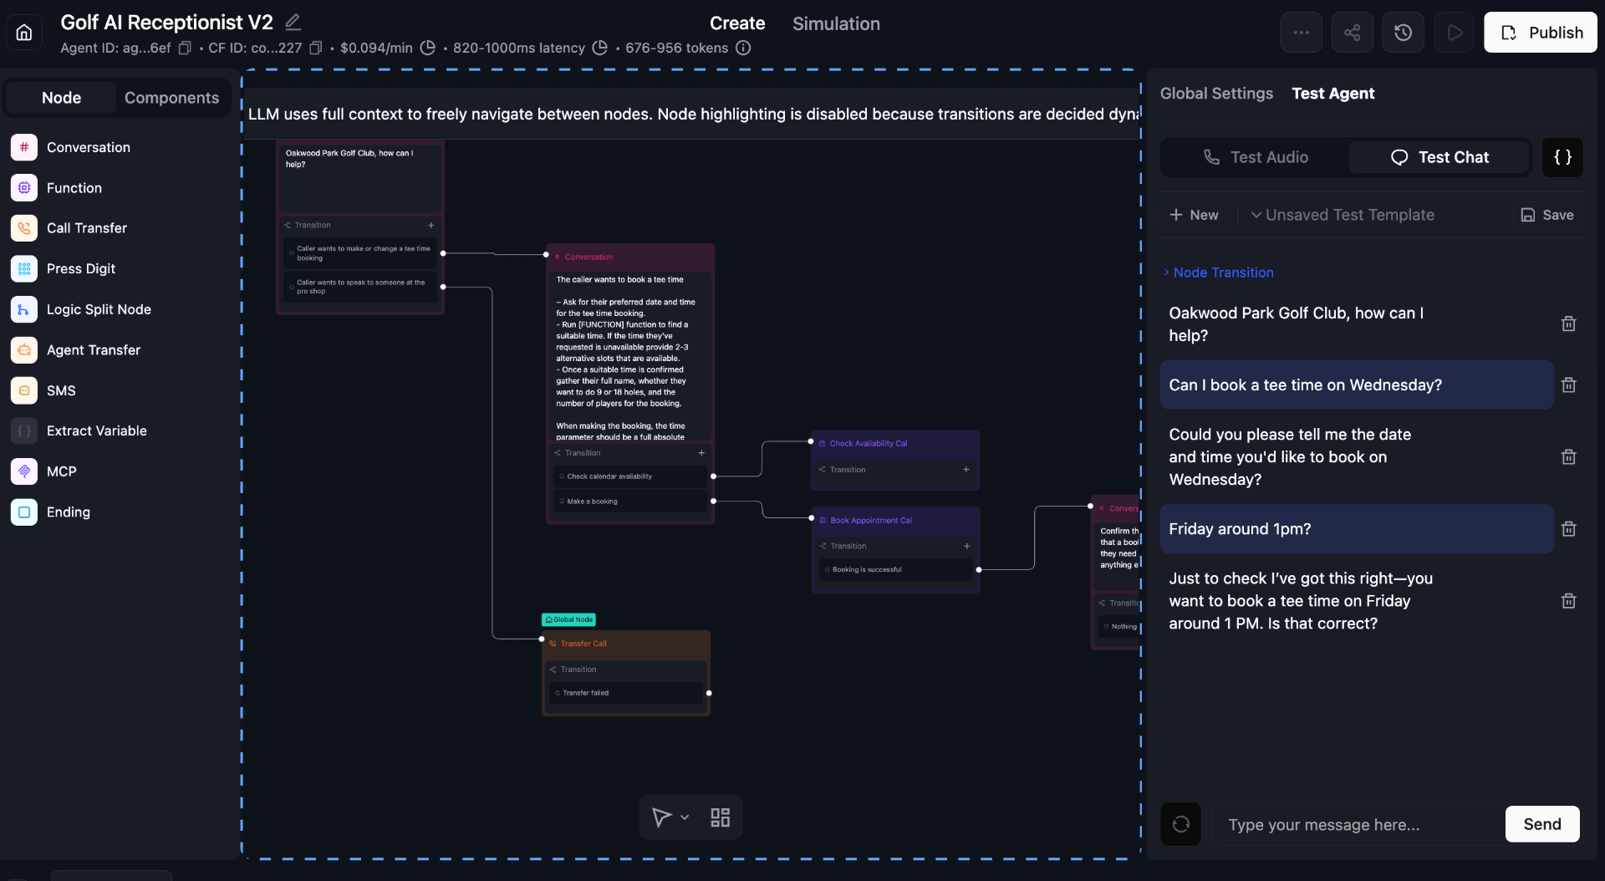Screen dimensions: 1605x881
Task: Show tokens info icon
Action: pos(743,48)
